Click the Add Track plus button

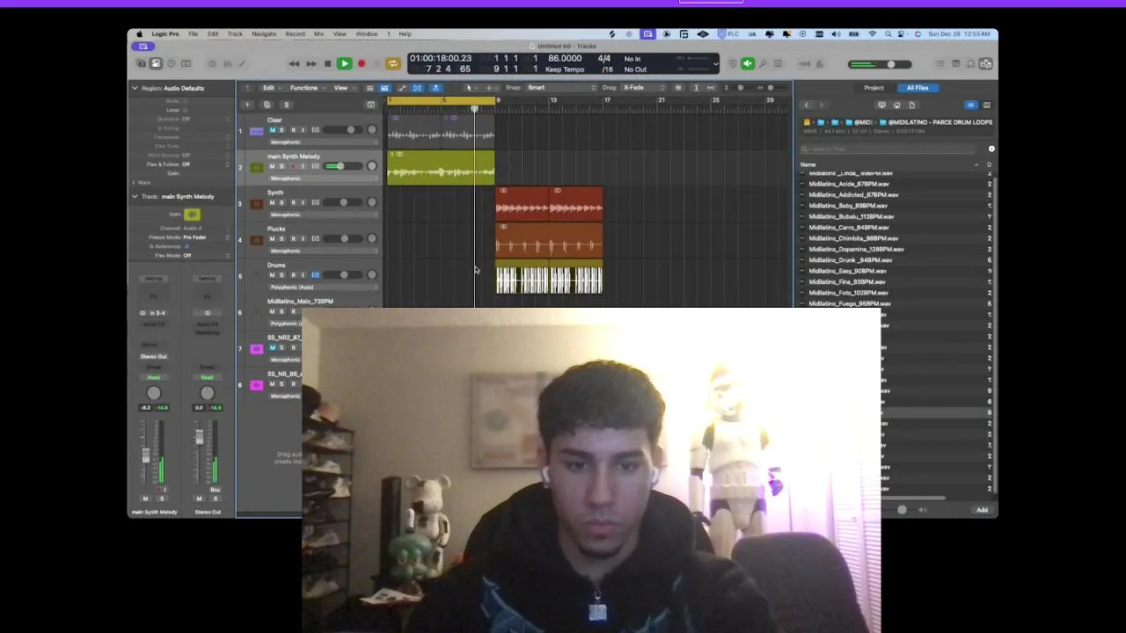(246, 105)
